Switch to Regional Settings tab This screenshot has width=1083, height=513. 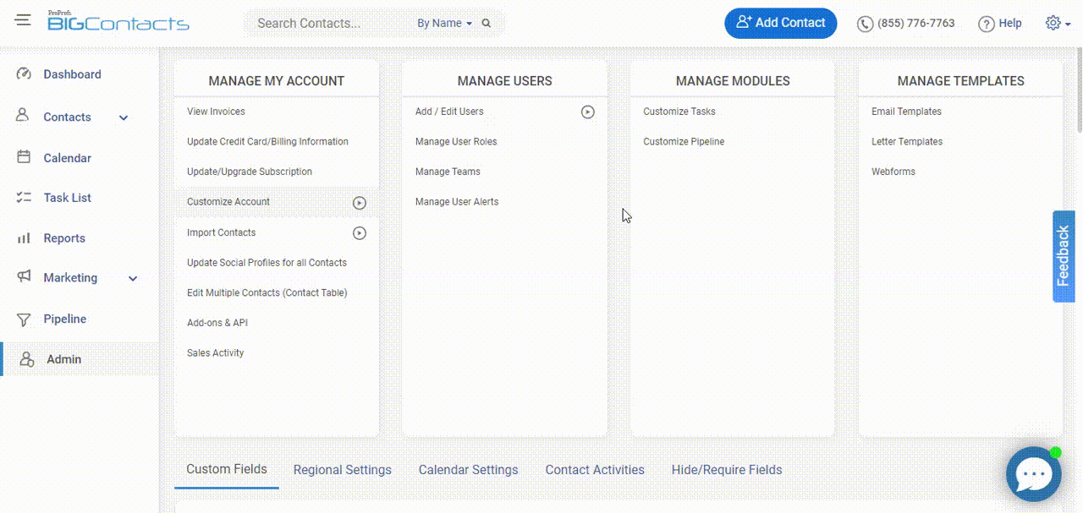click(x=343, y=470)
